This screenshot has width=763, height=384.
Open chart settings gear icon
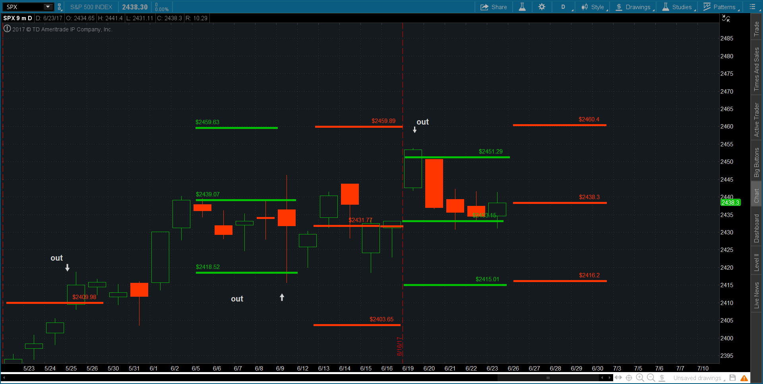point(542,7)
